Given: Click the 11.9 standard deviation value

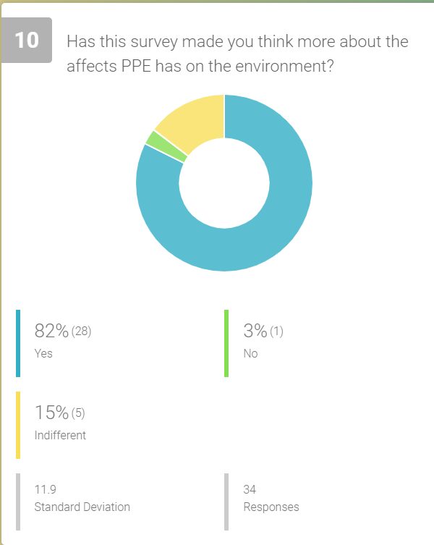Looking at the screenshot, I should [44, 490].
